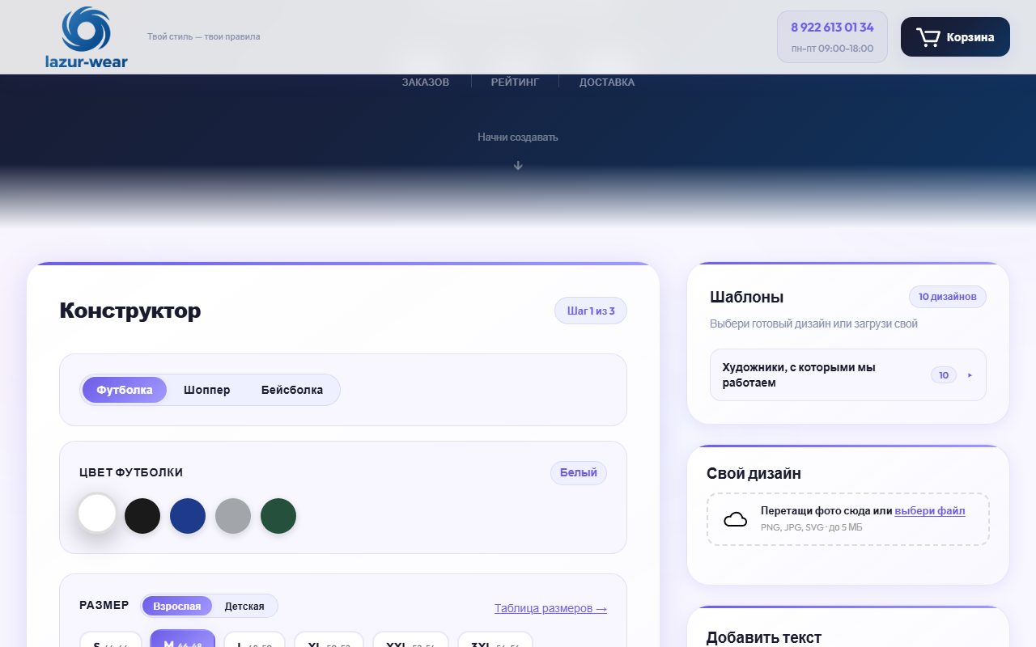Choose size XL
The width and height of the screenshot is (1036, 647).
tap(329, 640)
